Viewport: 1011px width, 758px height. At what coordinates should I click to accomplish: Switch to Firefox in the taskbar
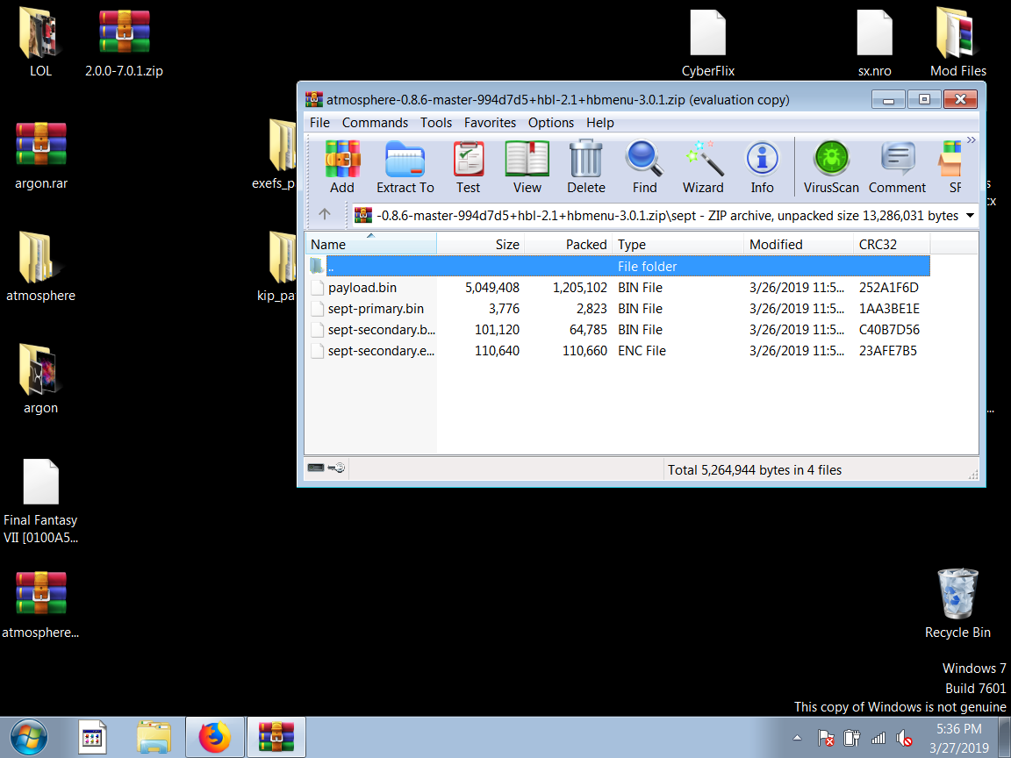pos(215,737)
